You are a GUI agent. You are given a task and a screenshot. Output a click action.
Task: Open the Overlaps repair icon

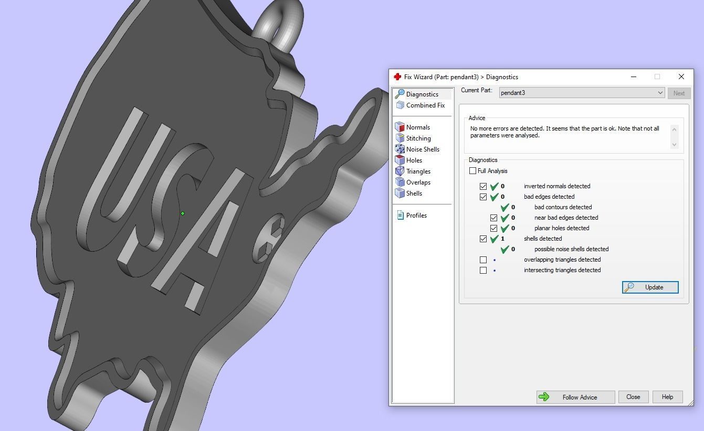(x=400, y=182)
